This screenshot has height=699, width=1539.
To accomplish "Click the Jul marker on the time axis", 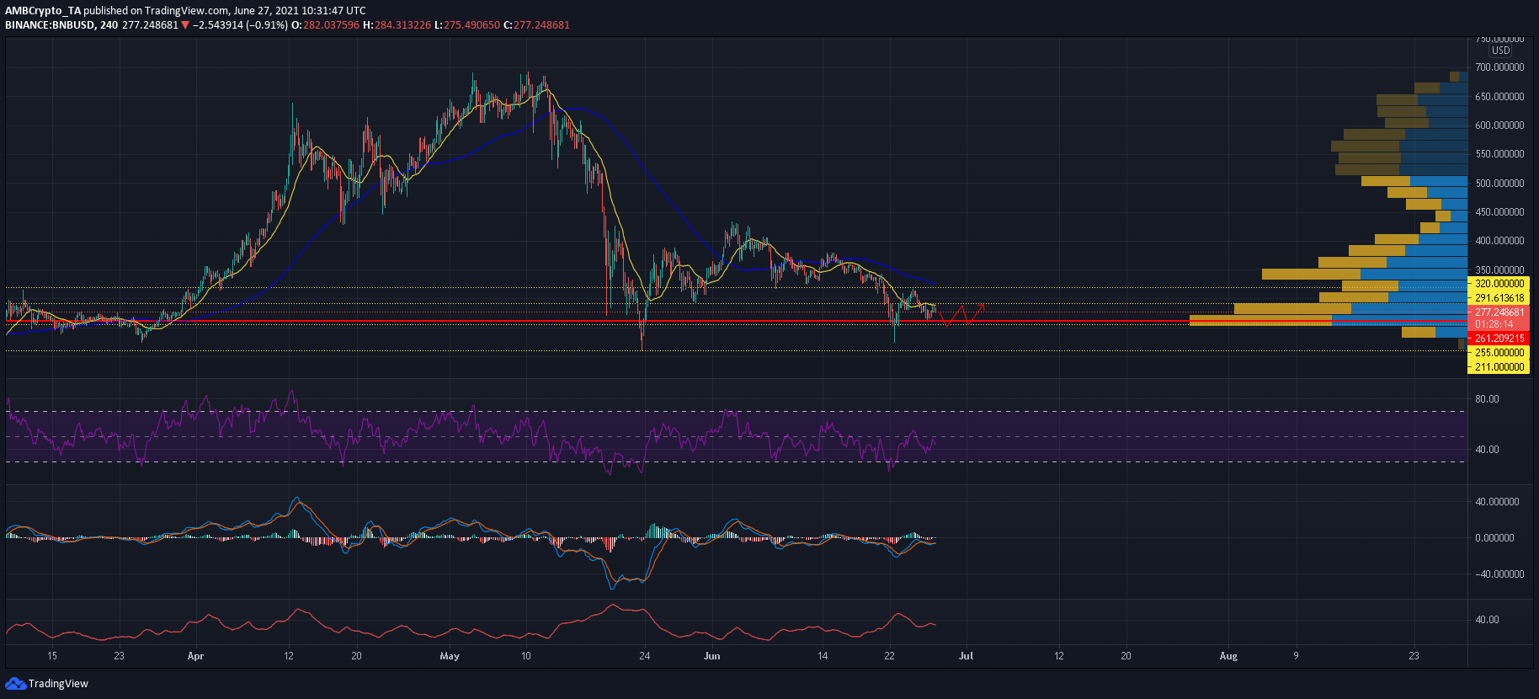I will coord(966,656).
